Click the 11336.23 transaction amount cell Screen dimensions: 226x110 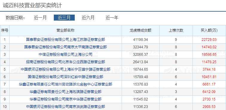[141, 107]
